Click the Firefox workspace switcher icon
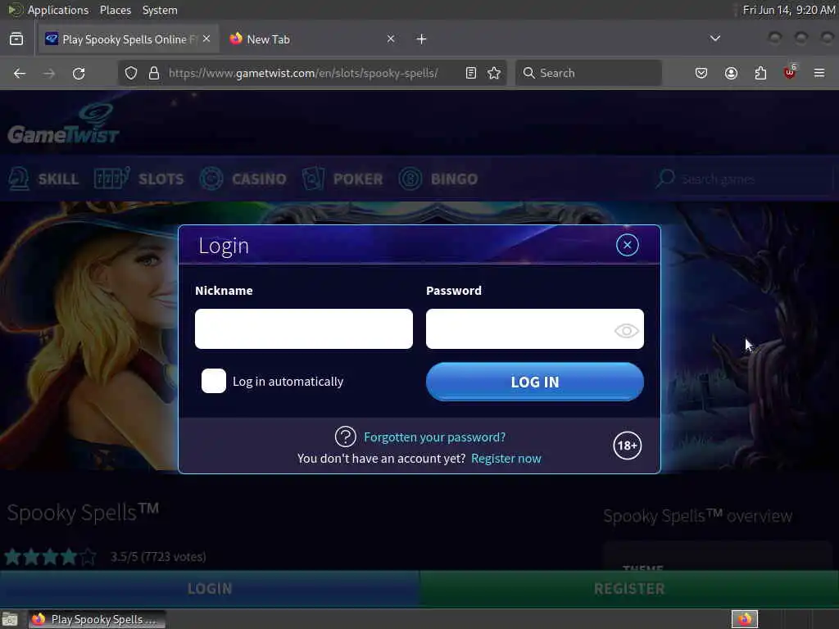839x629 pixels. tap(745, 619)
